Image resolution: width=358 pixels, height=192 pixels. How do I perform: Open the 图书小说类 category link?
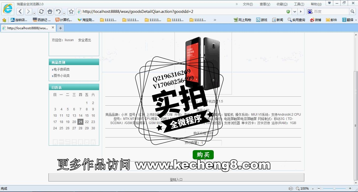pyautogui.click(x=62, y=76)
